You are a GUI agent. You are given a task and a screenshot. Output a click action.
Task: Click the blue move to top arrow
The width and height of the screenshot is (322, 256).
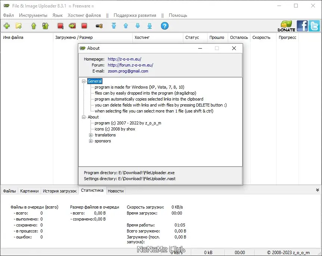114,26
